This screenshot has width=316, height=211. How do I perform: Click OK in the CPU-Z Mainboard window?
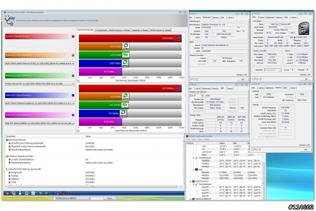[243, 79]
